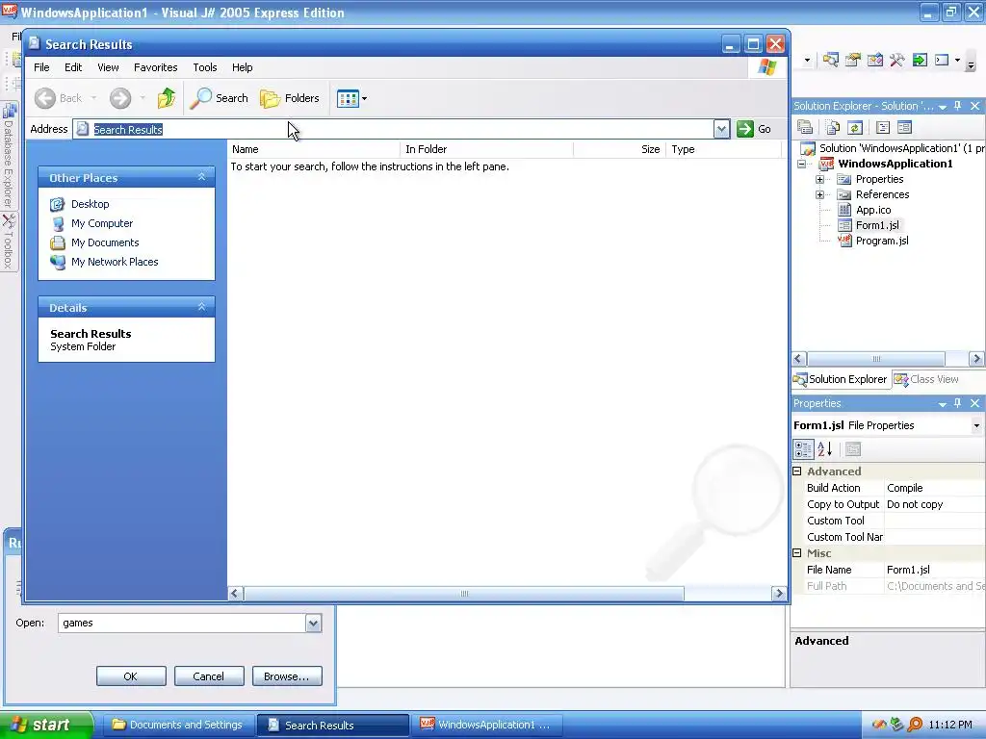
Task: Open My Computer in Other Places
Action: (102, 223)
